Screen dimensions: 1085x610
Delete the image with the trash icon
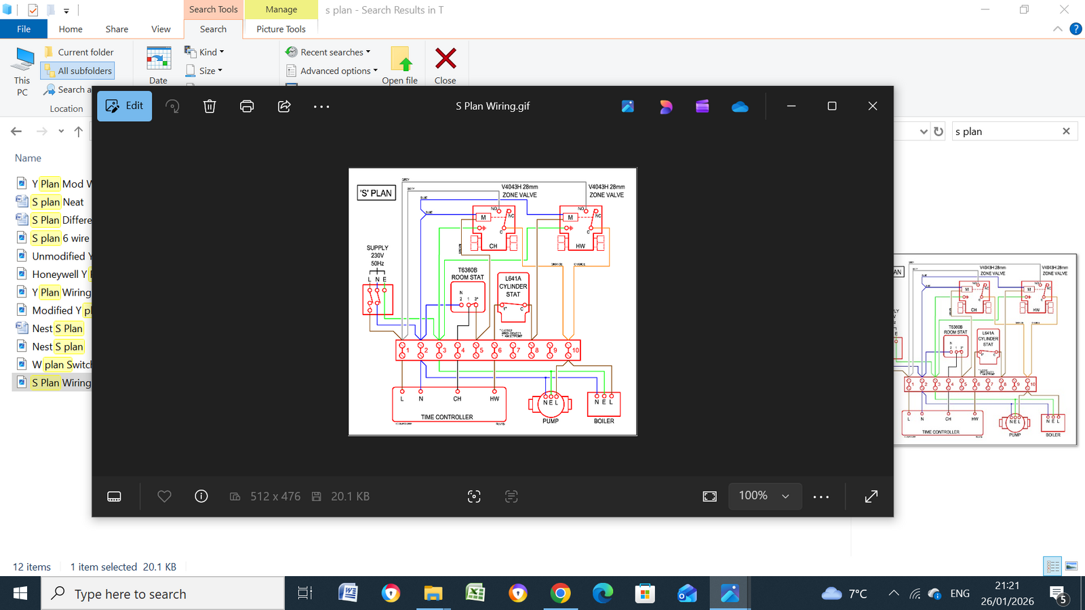pyautogui.click(x=210, y=106)
